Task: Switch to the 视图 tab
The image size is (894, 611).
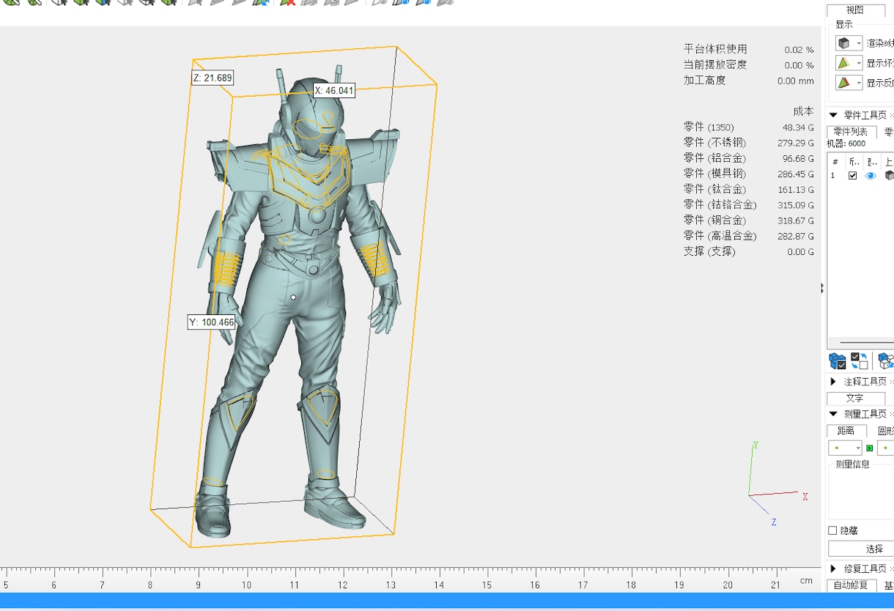Action: point(855,10)
